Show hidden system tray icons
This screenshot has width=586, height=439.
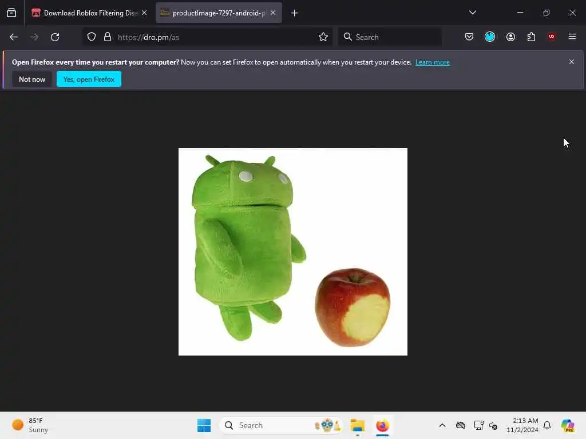pos(442,425)
